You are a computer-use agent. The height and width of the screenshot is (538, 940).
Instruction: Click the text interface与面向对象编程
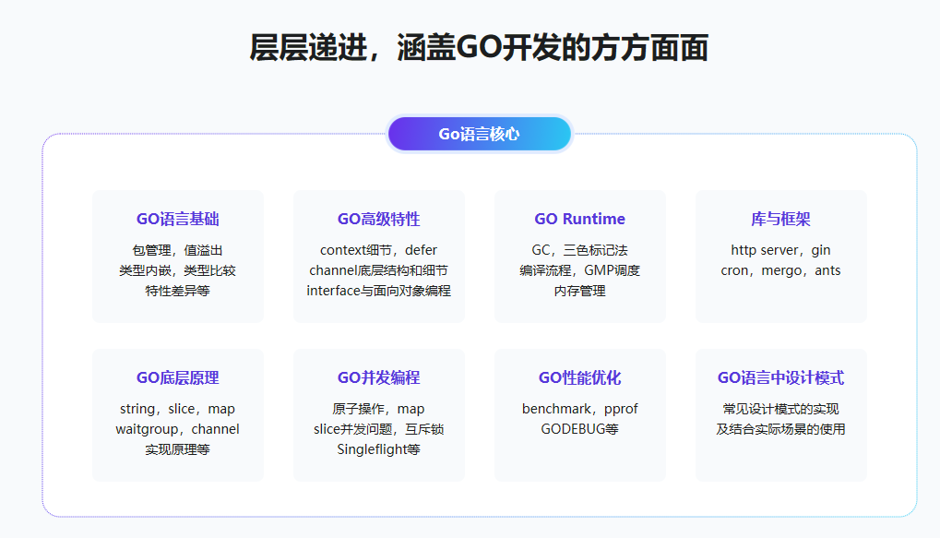point(379,291)
